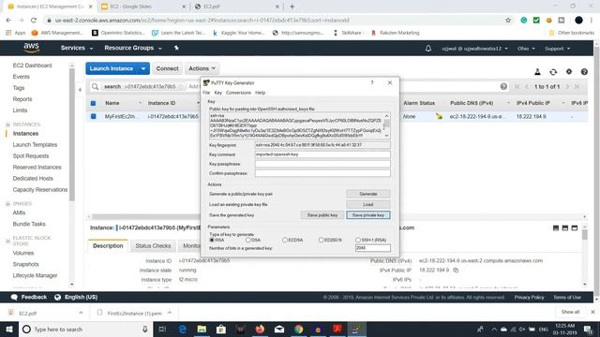Open the AWS notifications bell
Screen dimensions: 600x337
(x=428, y=49)
